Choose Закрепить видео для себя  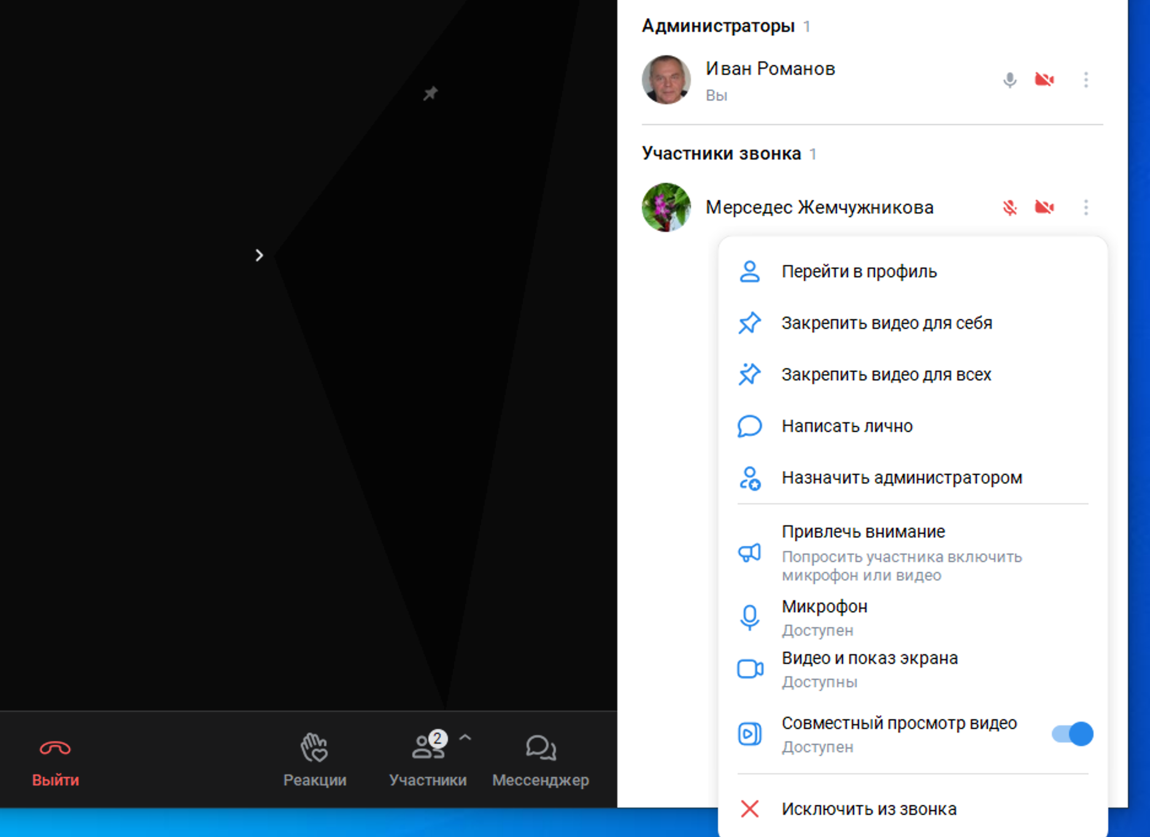coord(913,323)
